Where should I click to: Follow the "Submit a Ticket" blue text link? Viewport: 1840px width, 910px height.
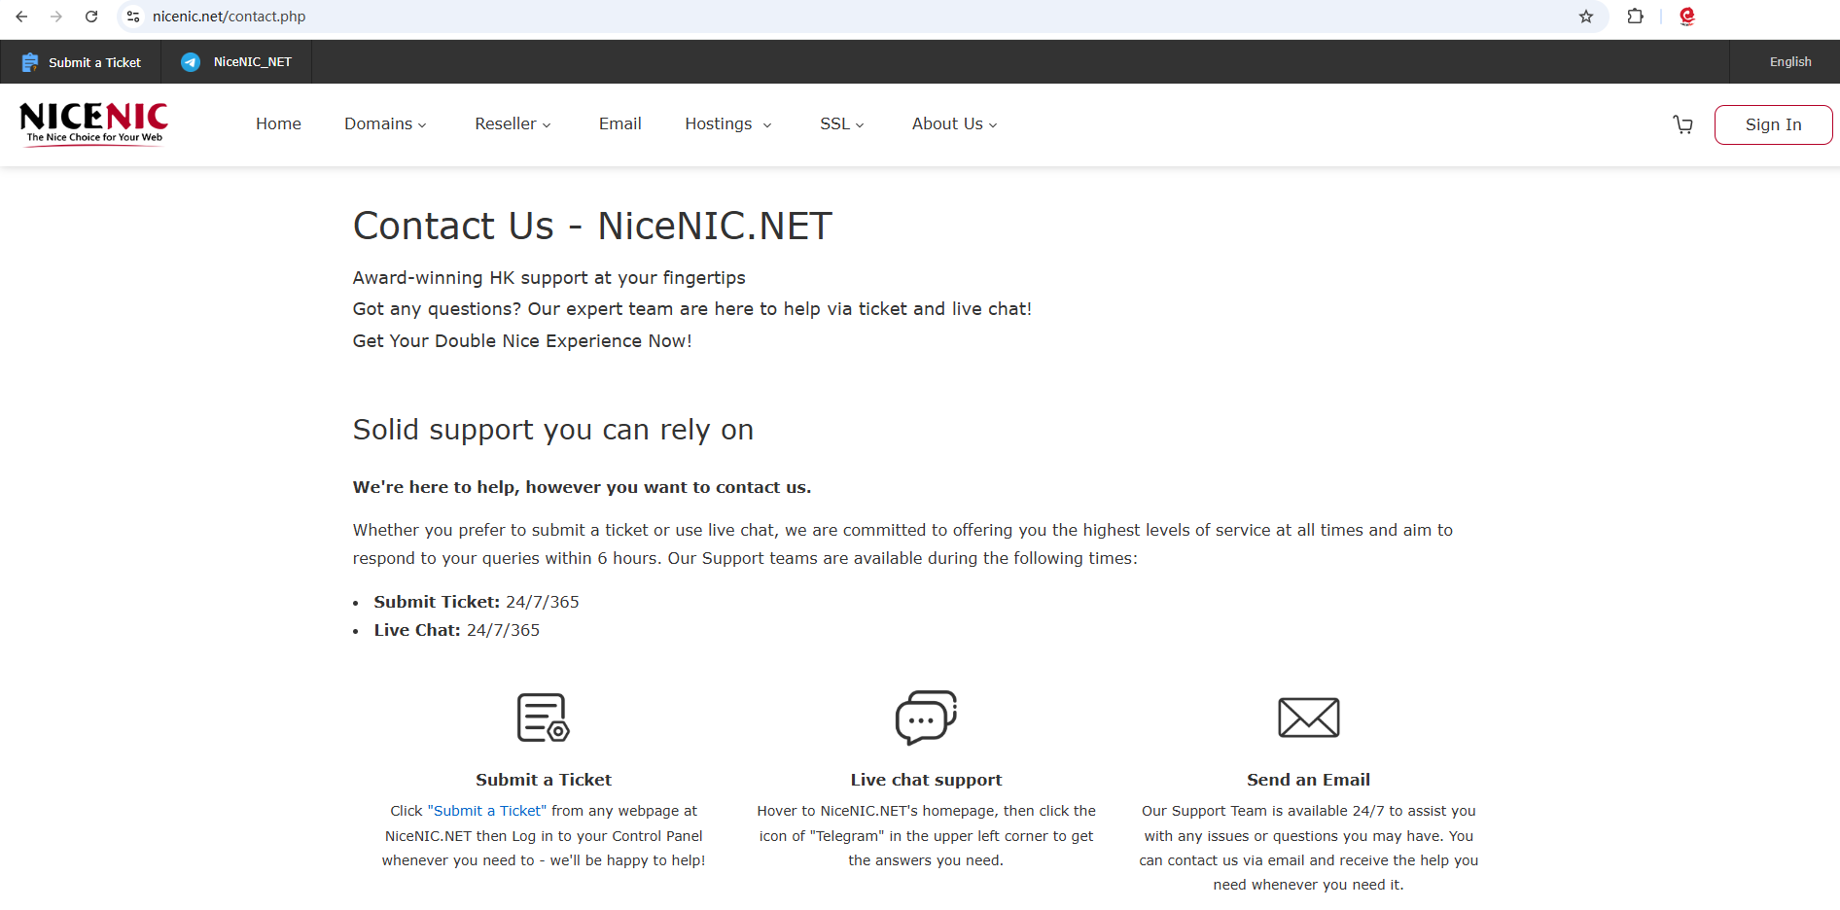coord(487,811)
